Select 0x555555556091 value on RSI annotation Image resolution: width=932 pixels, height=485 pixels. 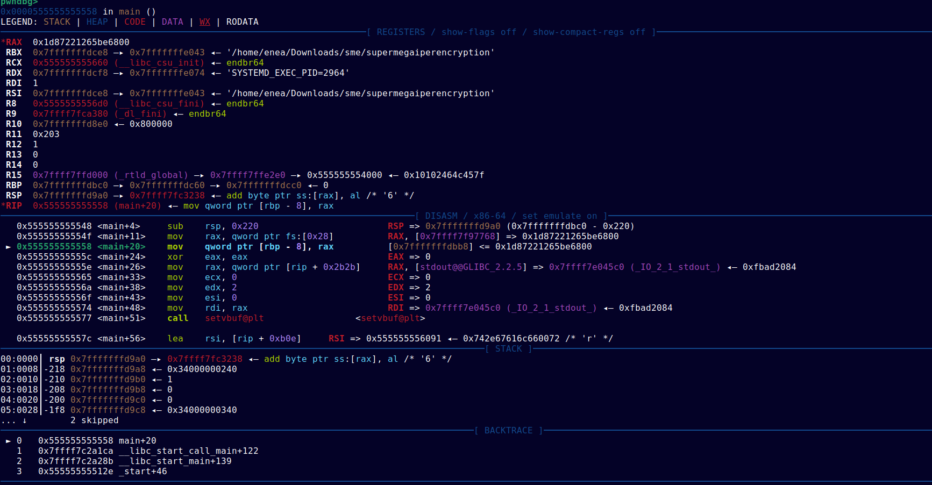click(x=404, y=338)
